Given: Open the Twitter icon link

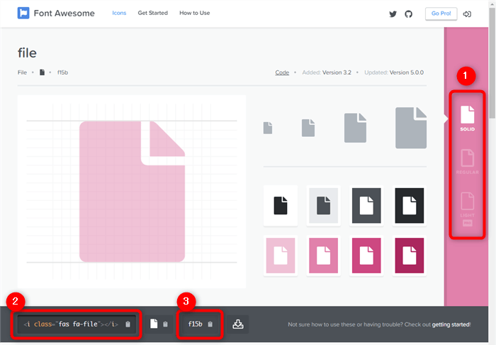Looking at the screenshot, I should tap(393, 13).
